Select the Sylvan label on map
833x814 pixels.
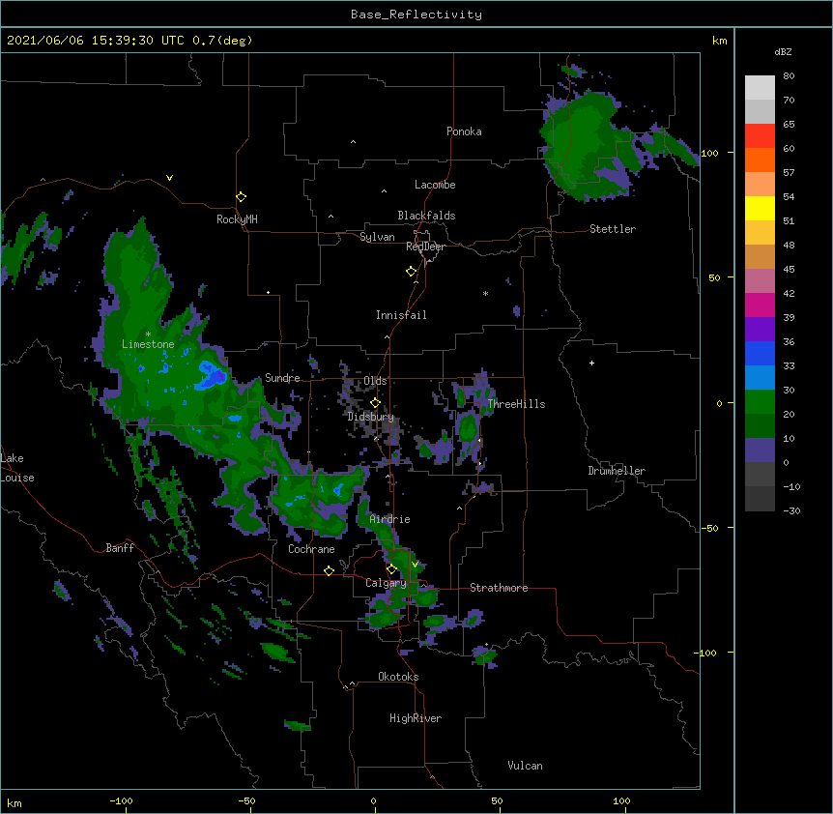tap(377, 237)
